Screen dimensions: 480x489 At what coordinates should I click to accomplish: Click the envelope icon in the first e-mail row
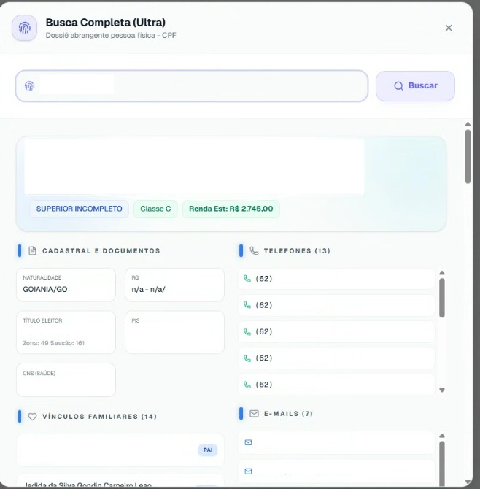(x=248, y=443)
